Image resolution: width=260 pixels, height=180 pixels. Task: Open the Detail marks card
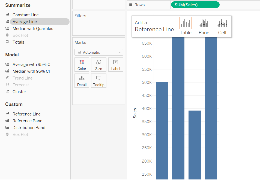[x=82, y=81]
